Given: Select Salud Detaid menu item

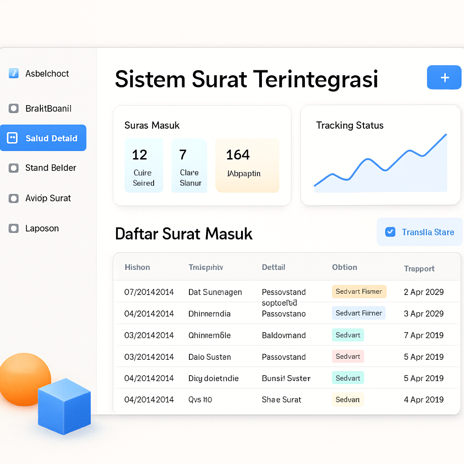Looking at the screenshot, I should click(x=43, y=138).
